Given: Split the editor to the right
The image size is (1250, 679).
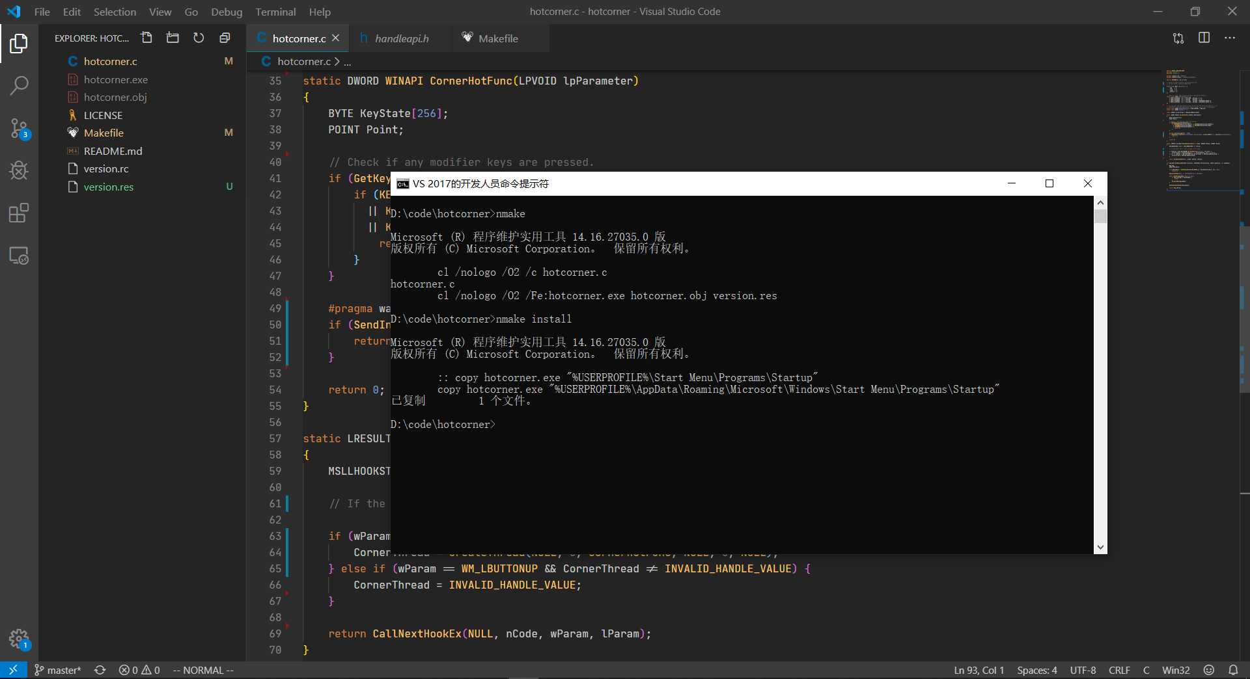Looking at the screenshot, I should (x=1204, y=38).
